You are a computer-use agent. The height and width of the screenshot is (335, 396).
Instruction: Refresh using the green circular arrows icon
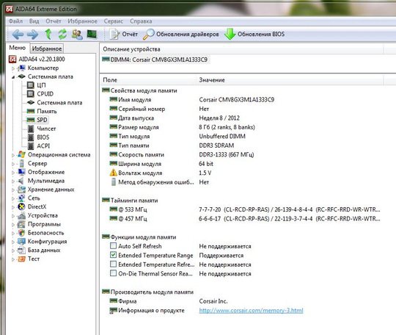62,34
